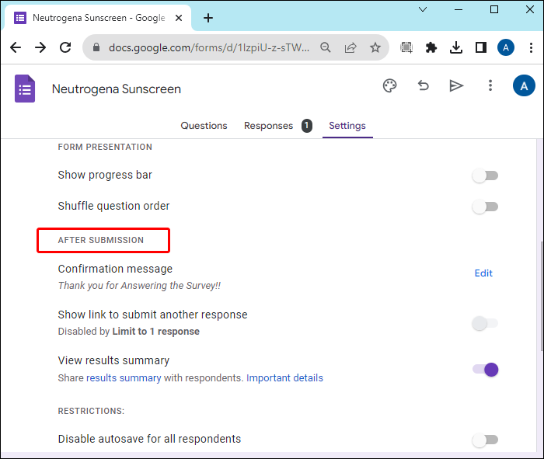Click the 'FORM PRESENTATION' heading
Image resolution: width=544 pixels, height=459 pixels.
[x=105, y=147]
